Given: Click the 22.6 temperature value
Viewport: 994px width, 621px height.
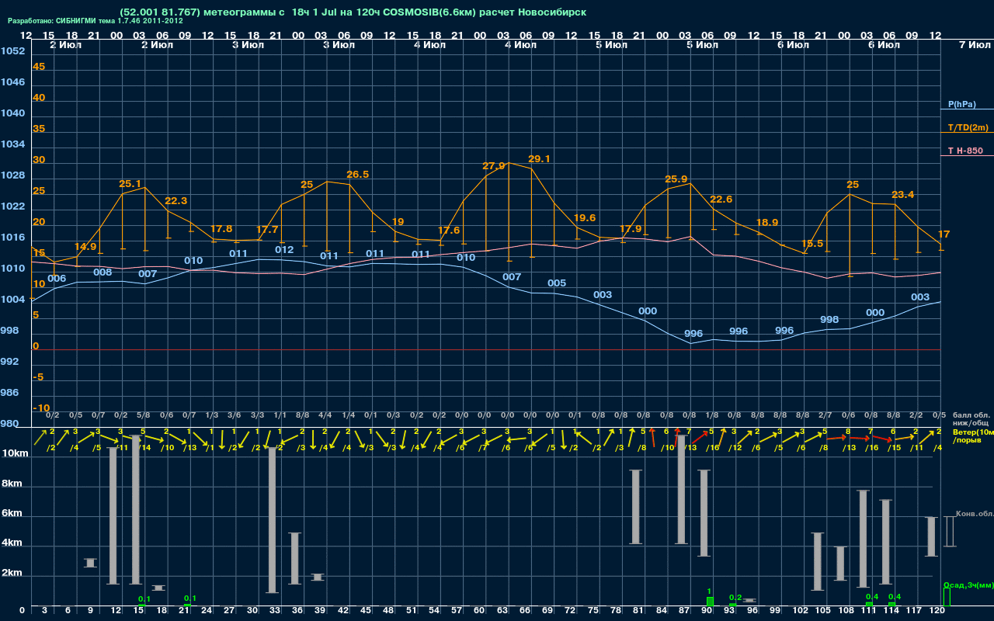Looking at the screenshot, I should (x=721, y=199).
